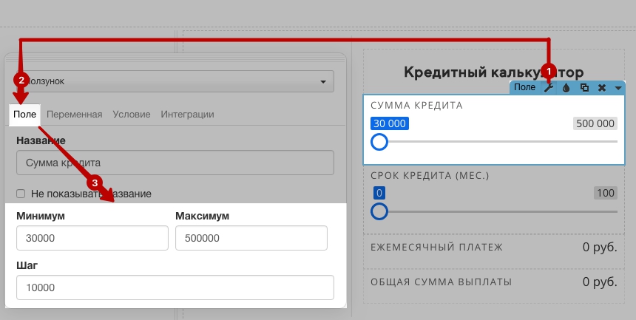Click the Поле label in field toolbar
Viewport: 636px width, 320px height.
[x=525, y=87]
